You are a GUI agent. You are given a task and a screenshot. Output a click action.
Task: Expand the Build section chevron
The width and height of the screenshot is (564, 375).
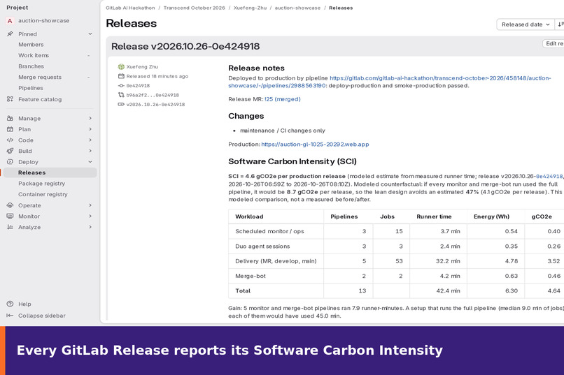tap(90, 151)
